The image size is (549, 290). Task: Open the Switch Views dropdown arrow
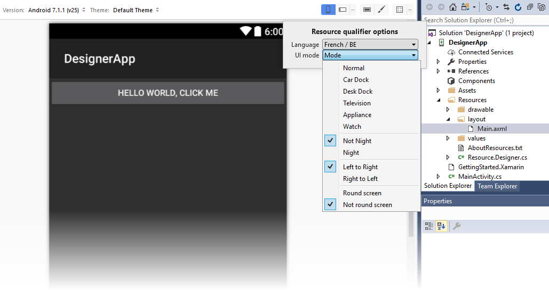tap(474, 7)
